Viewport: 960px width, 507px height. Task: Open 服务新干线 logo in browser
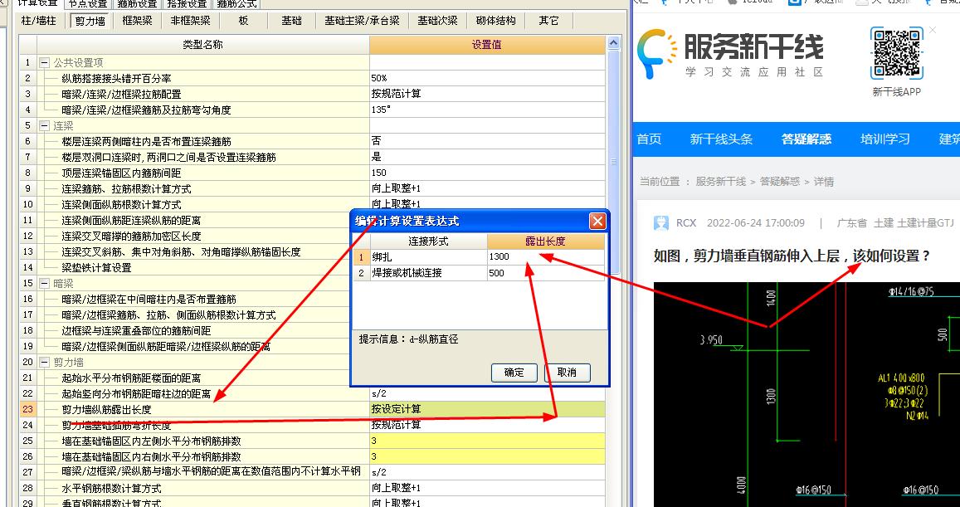[x=730, y=53]
